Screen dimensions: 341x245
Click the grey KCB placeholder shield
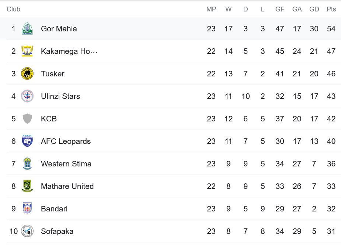pyautogui.click(x=27, y=118)
